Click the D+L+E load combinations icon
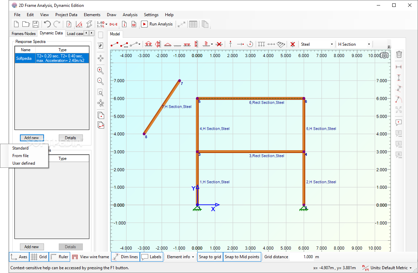 113,24
